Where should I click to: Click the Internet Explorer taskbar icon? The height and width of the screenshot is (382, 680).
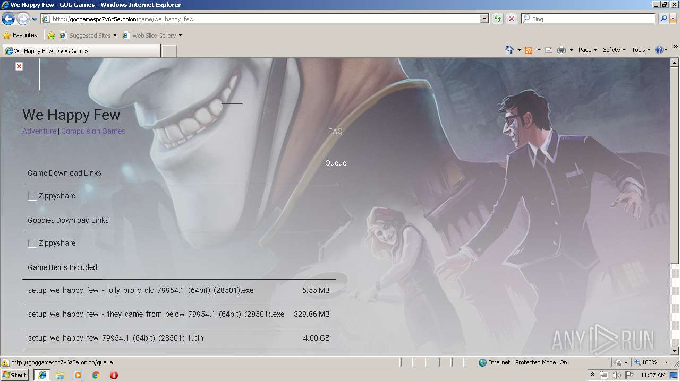pyautogui.click(x=42, y=375)
